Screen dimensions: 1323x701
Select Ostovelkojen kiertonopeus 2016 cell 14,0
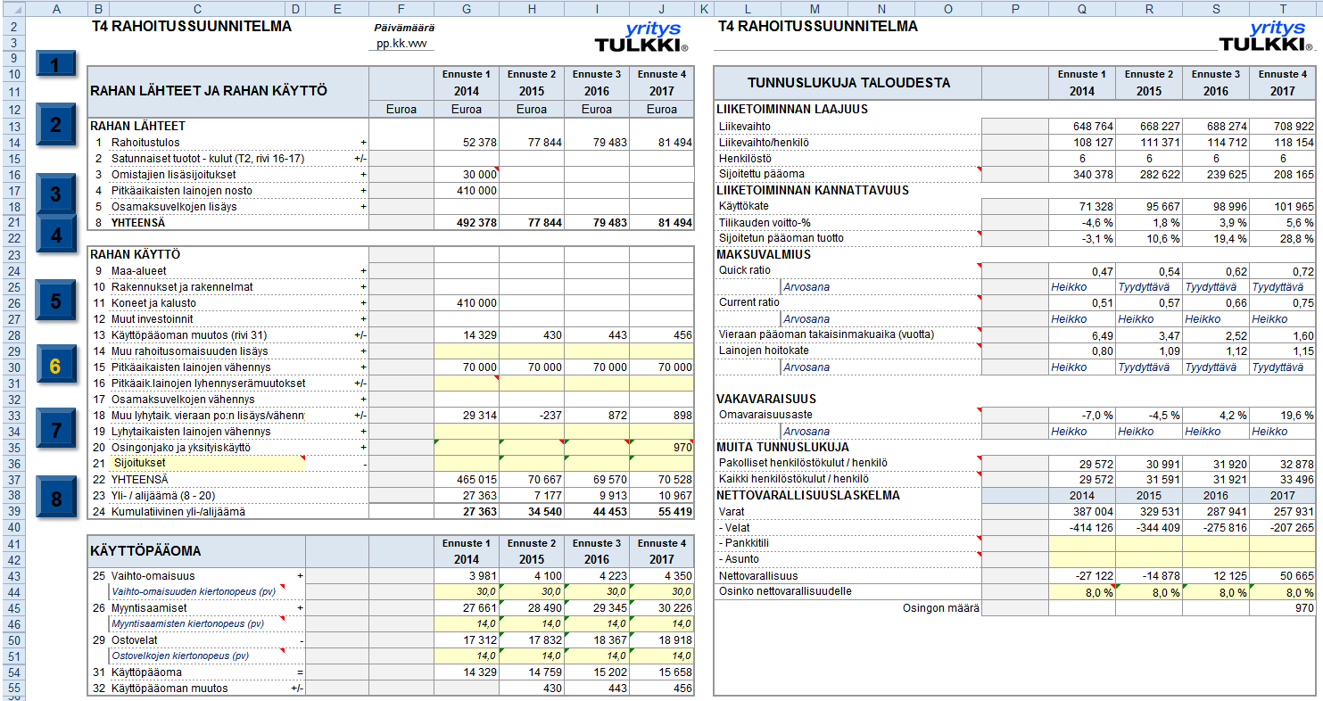click(597, 656)
